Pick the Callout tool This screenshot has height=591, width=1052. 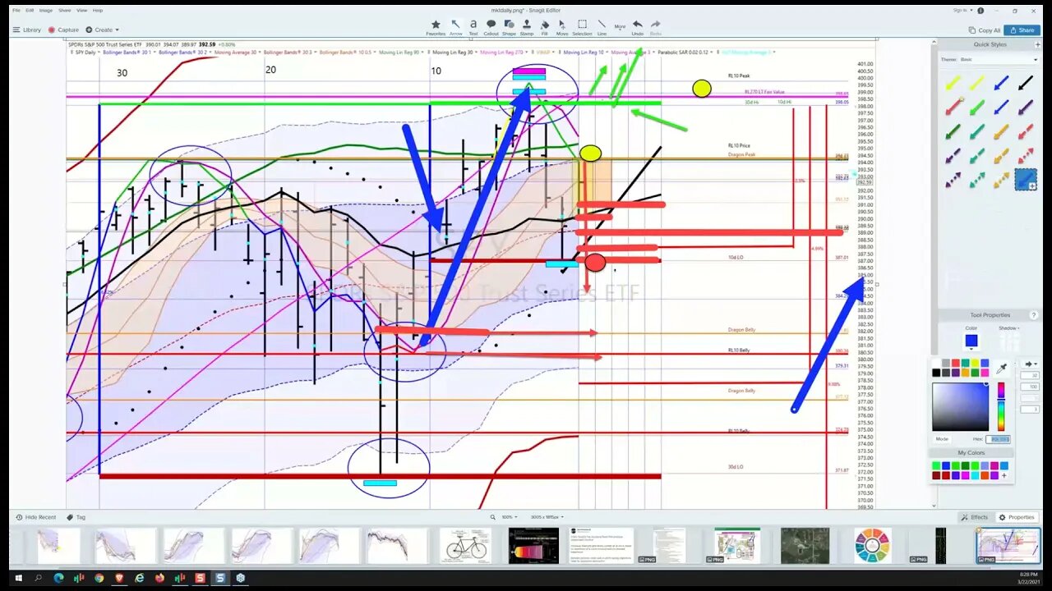coord(491,28)
